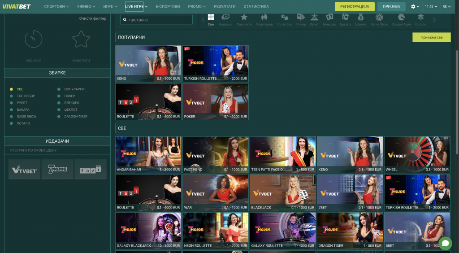459x253 pixels.
Task: Choose the Рулет category icon
Action: point(314,17)
